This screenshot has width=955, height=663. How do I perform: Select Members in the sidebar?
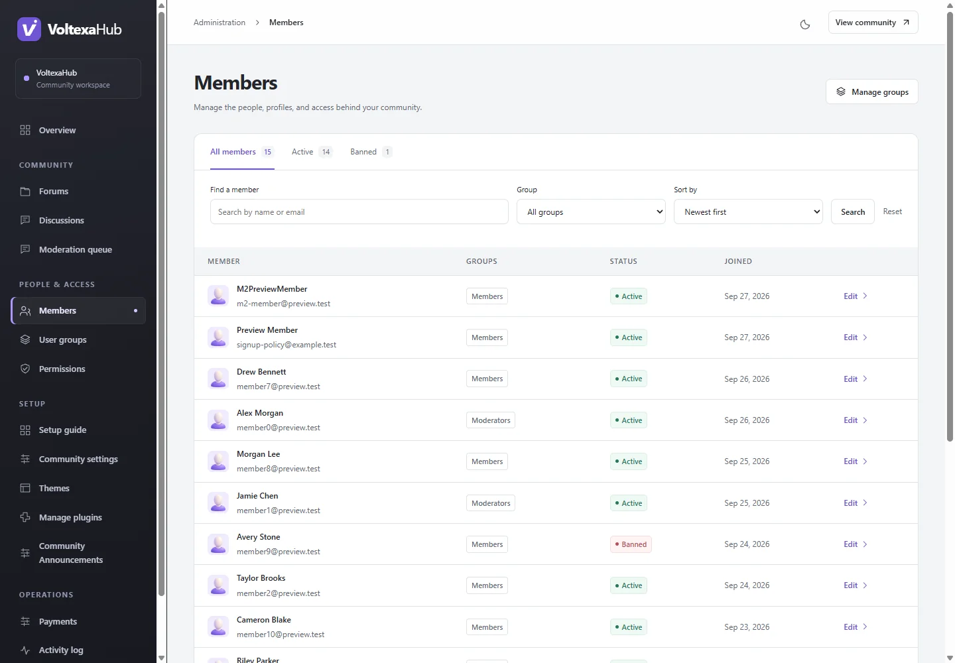click(78, 311)
